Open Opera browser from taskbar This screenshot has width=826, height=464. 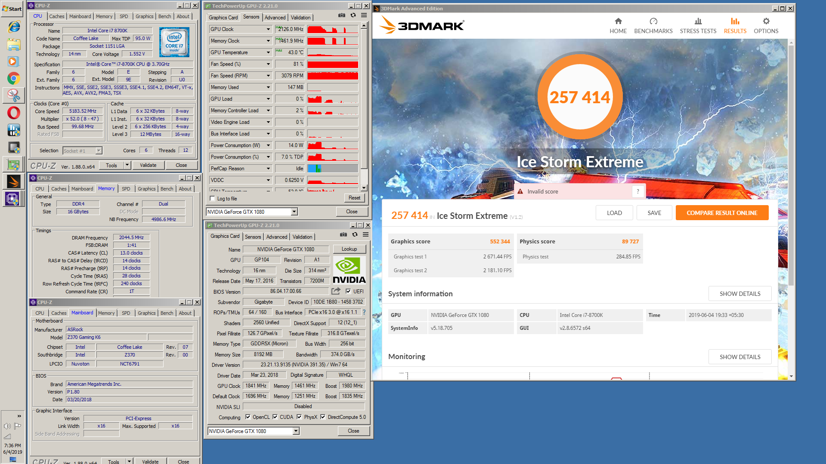click(14, 113)
